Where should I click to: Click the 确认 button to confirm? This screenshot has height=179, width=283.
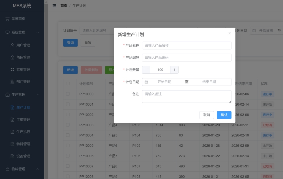pos(224,115)
